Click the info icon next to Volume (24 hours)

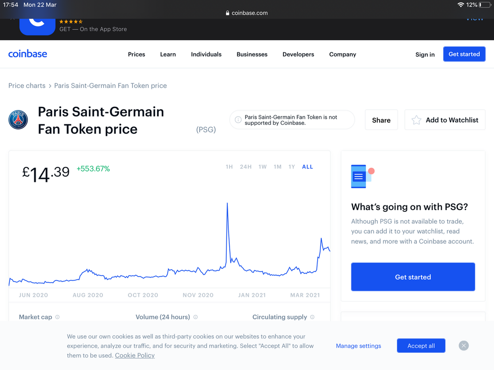tap(195, 317)
